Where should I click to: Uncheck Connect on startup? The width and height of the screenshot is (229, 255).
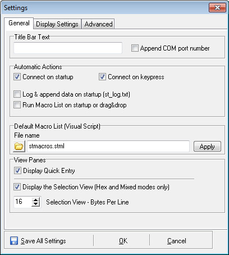click(x=17, y=77)
